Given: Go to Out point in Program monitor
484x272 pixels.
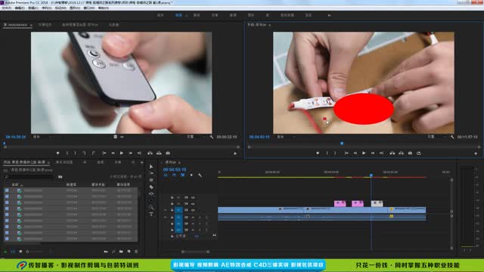Looking at the screenshot, I should (x=381, y=153).
